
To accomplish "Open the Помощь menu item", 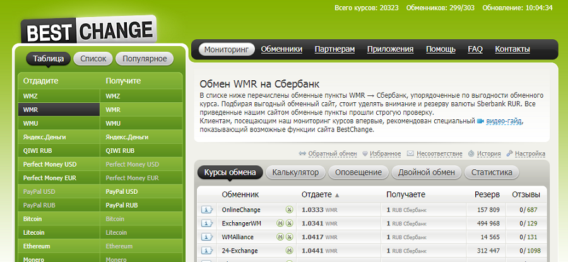I will point(441,49).
